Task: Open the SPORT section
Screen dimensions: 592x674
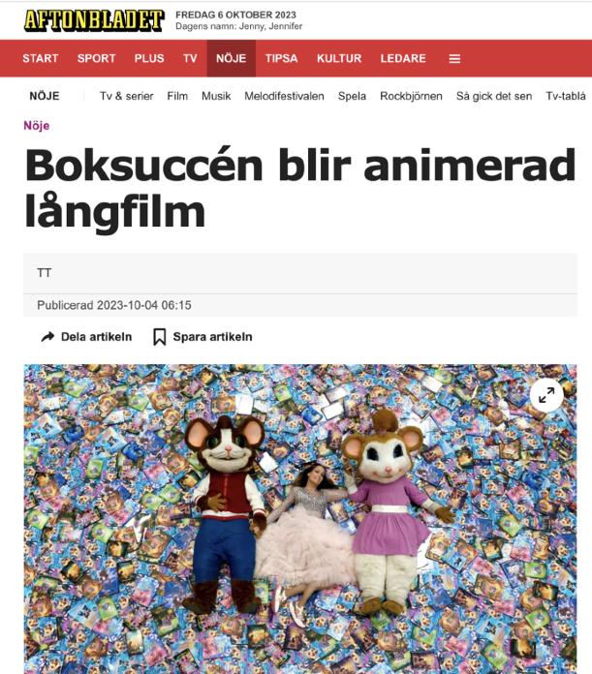Action: coord(96,58)
